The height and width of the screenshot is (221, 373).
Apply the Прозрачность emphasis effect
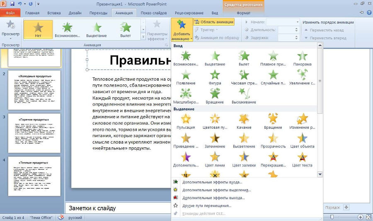coord(273,141)
